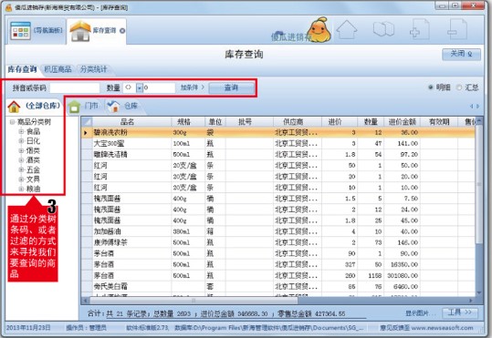Click the 供应商 column header

[x=298, y=121]
